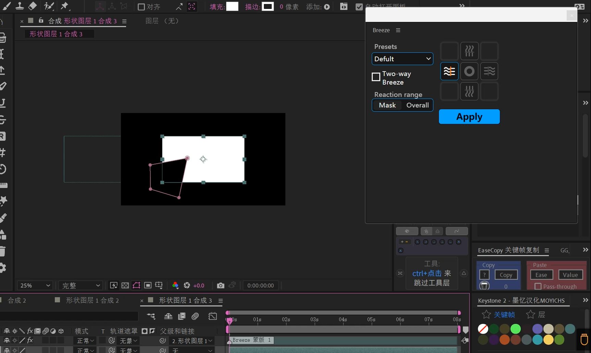
Task: Open the stroke color swatch
Action: pos(268,7)
